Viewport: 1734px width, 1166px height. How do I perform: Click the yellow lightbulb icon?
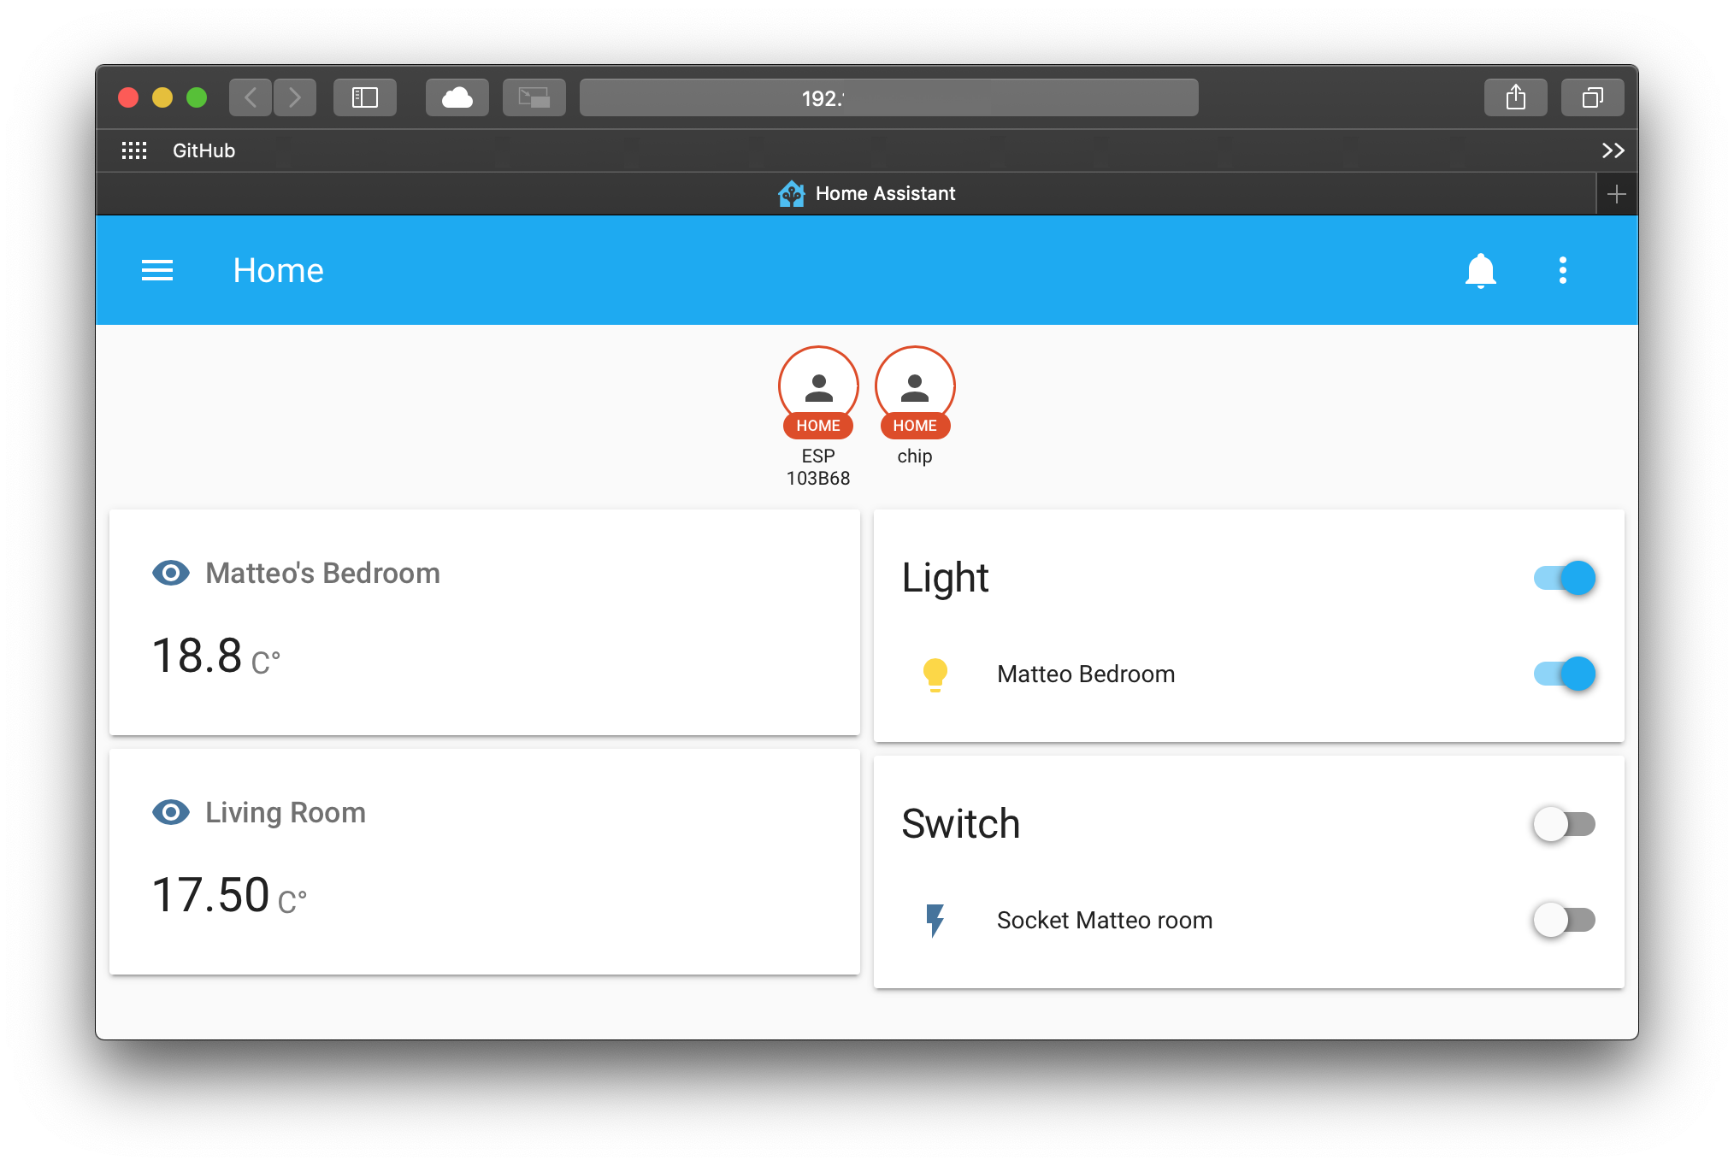pyautogui.click(x=935, y=674)
